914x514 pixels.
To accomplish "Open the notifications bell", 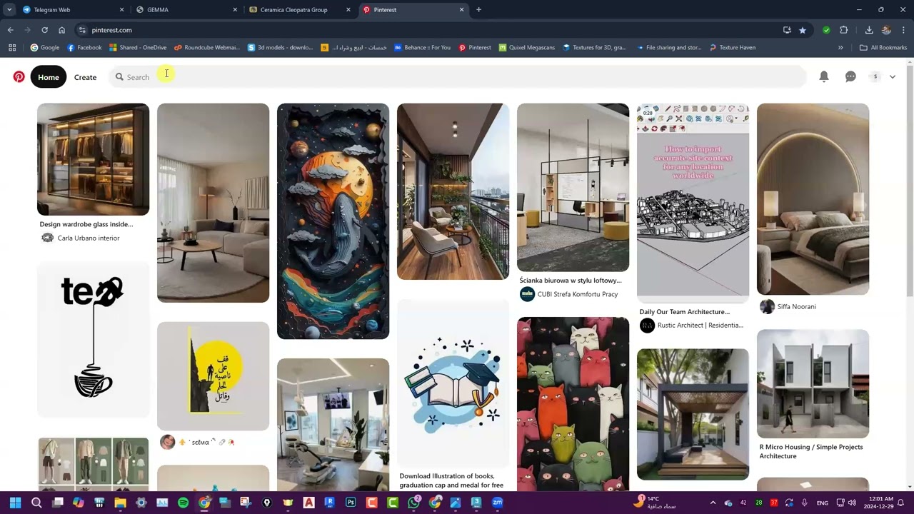I will point(824,76).
